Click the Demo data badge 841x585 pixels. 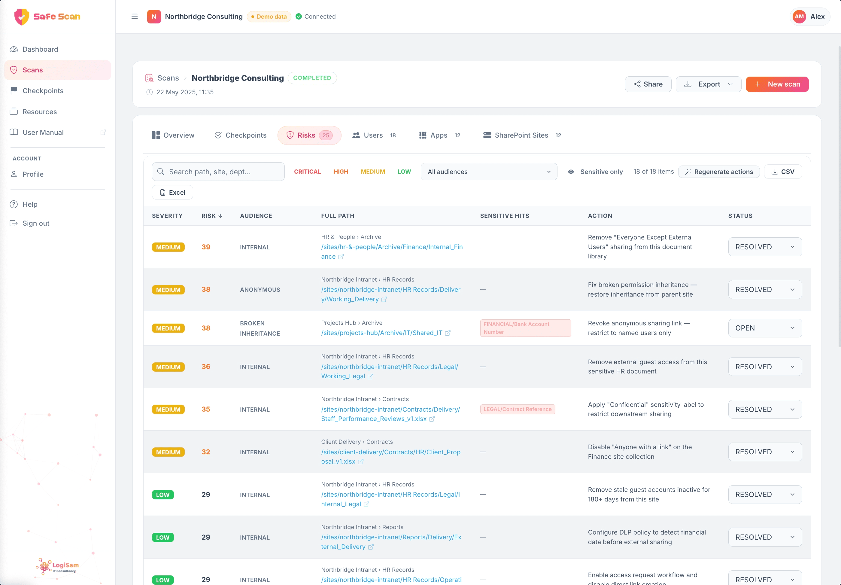(269, 17)
